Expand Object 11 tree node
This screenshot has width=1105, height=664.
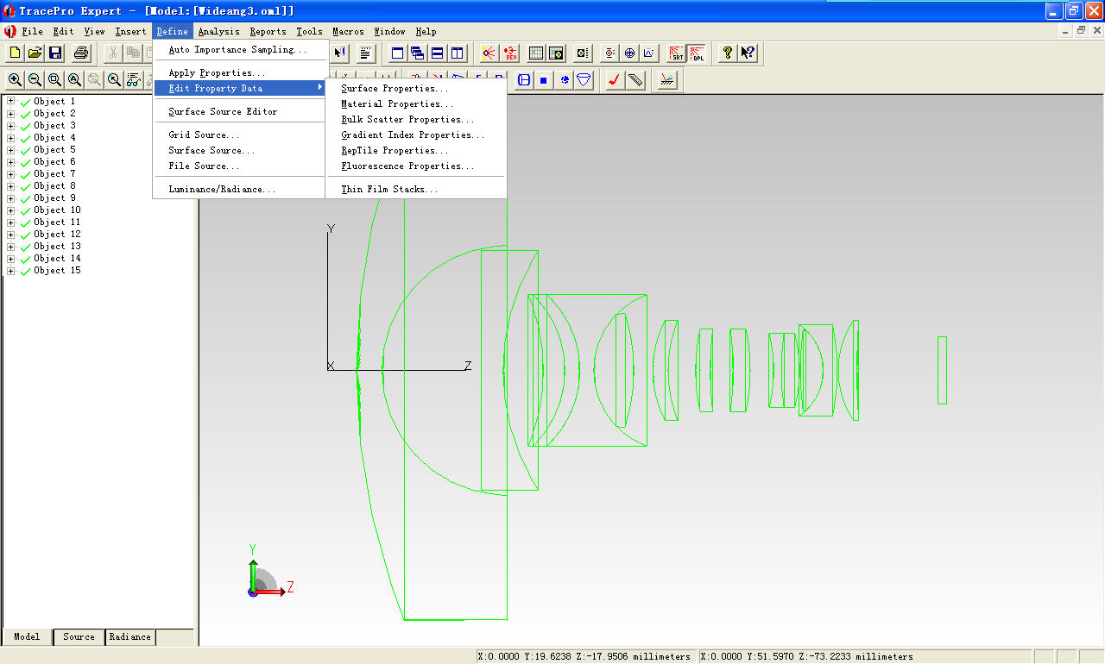(11, 222)
